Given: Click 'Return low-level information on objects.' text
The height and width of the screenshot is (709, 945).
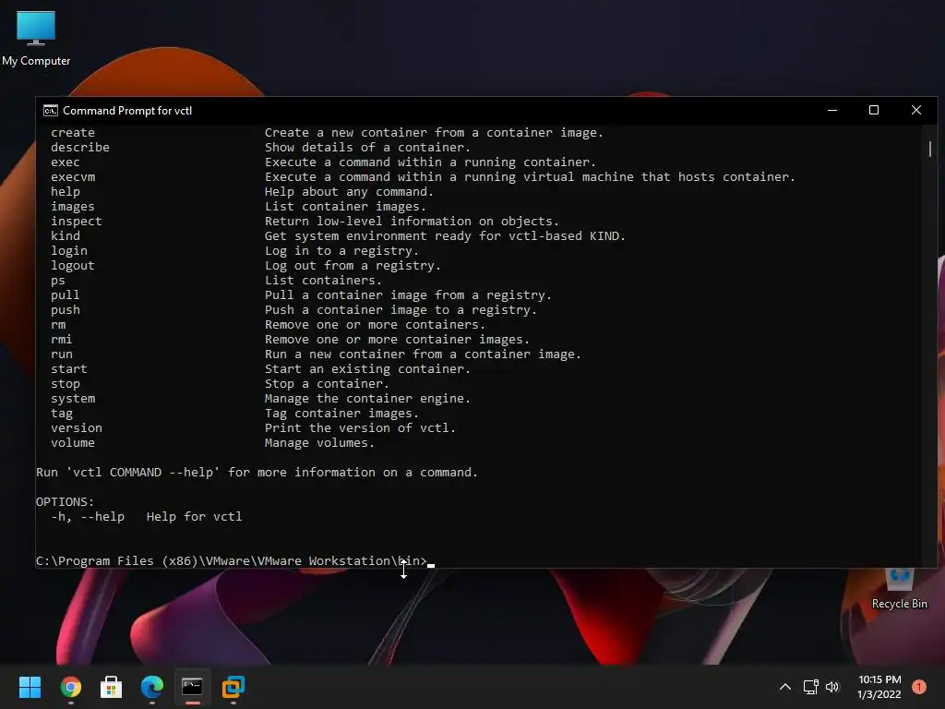Looking at the screenshot, I should (x=412, y=222).
